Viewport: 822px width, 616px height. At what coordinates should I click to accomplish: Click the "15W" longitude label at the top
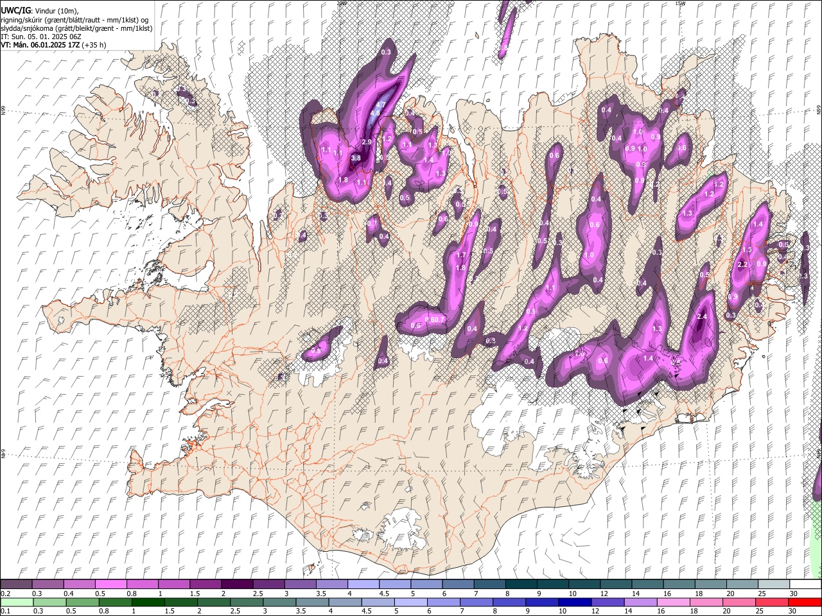click(x=680, y=3)
